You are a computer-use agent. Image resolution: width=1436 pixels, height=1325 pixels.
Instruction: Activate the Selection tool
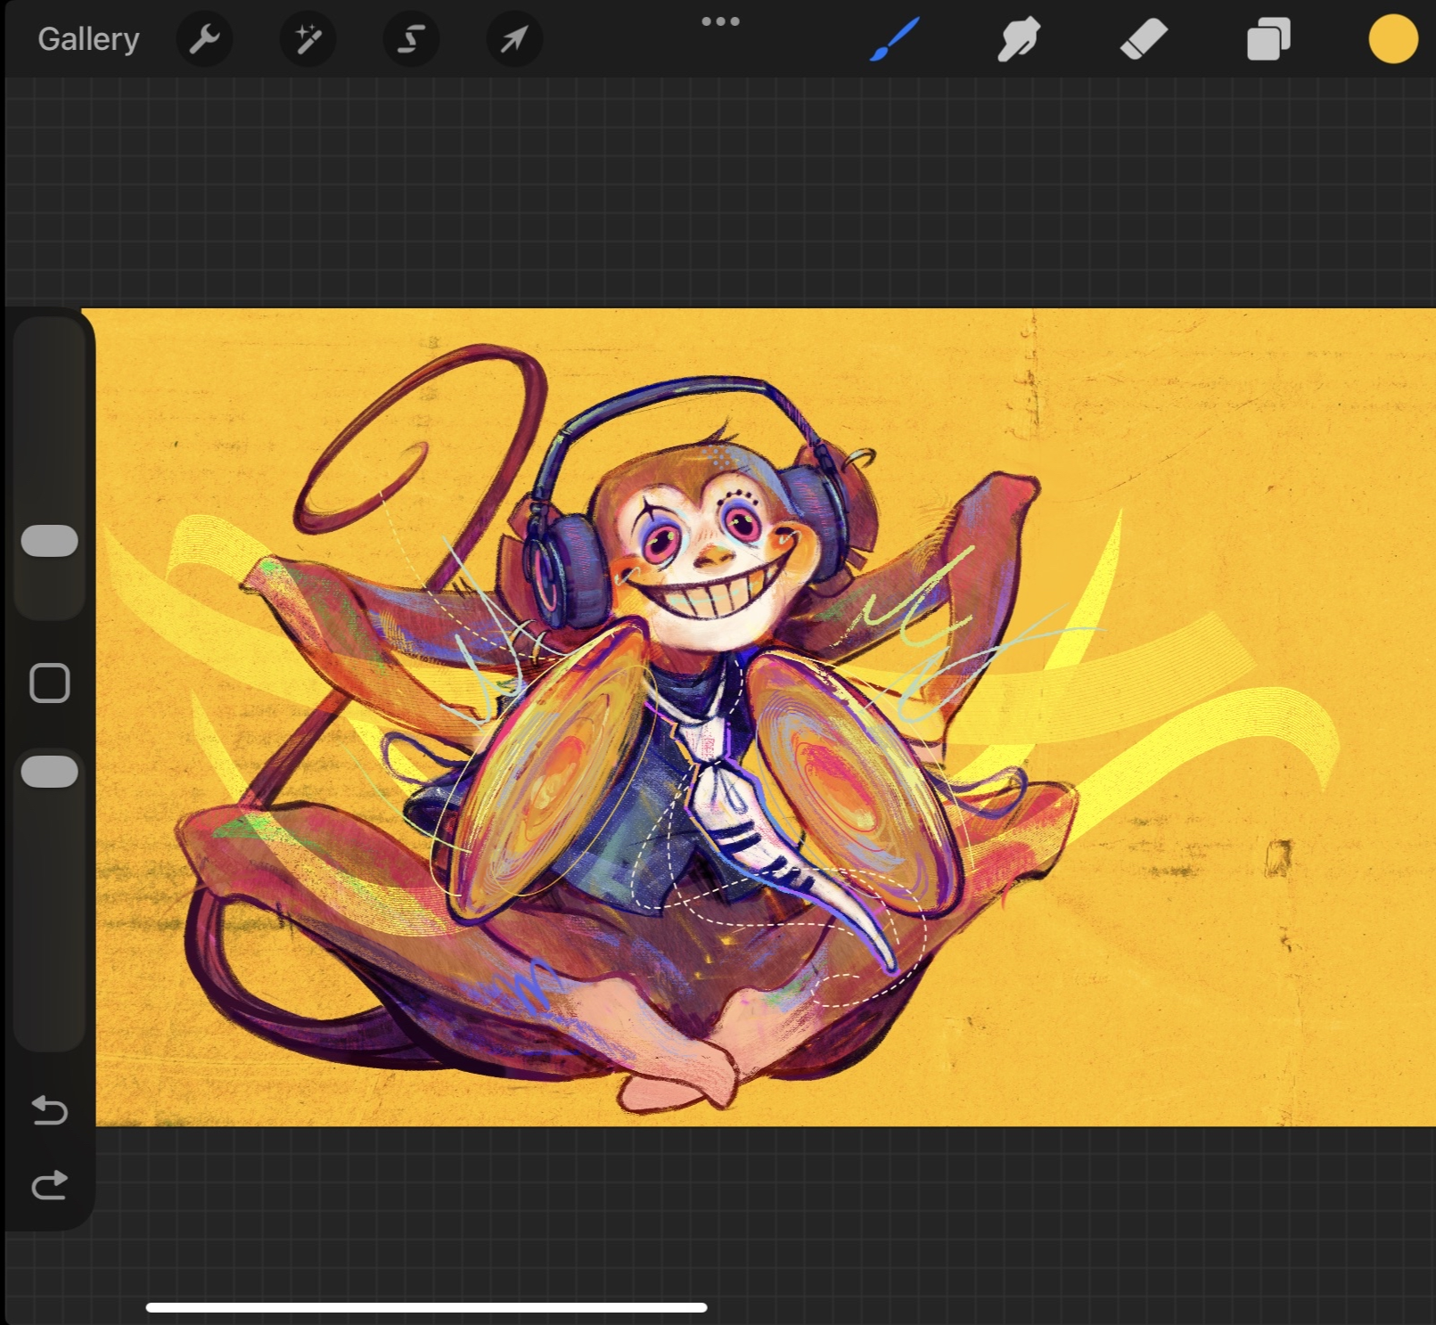click(411, 39)
